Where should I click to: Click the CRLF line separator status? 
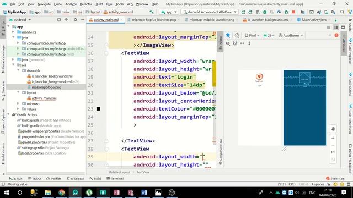click(292, 184)
